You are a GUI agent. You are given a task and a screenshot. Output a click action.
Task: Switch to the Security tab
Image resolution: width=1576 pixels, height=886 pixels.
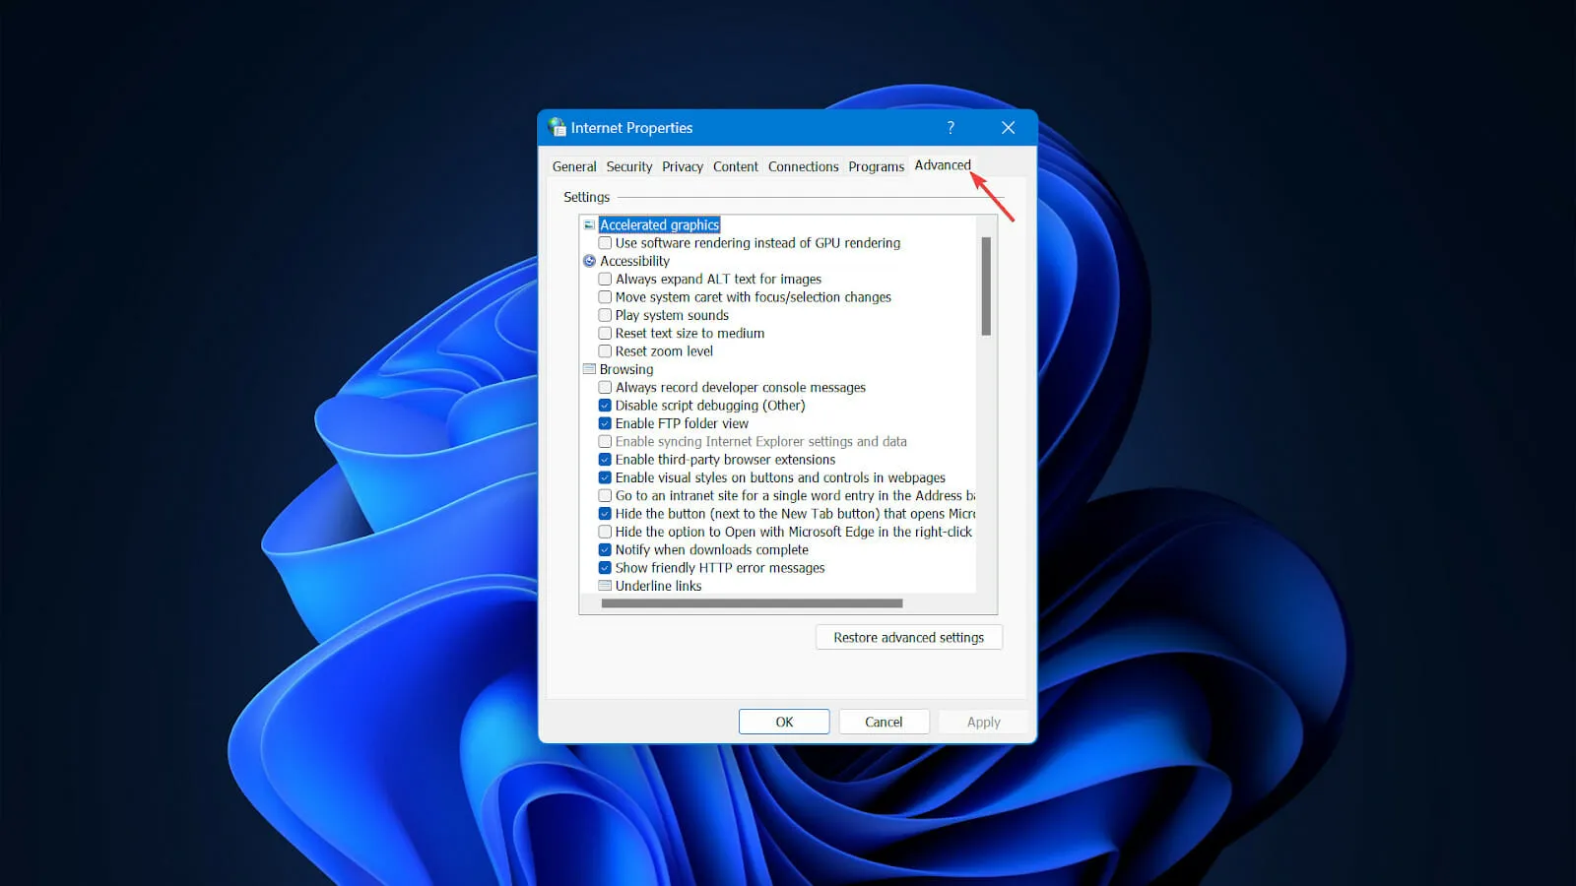pyautogui.click(x=628, y=167)
